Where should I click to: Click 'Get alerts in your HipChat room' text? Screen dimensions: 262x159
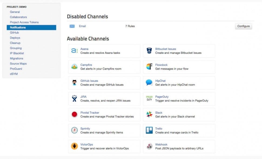[x=175, y=85]
